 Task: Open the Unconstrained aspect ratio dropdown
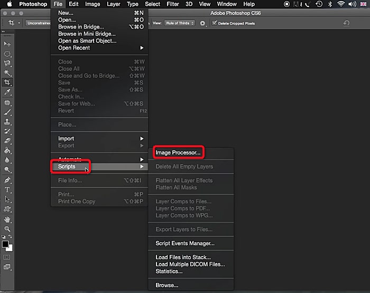click(x=38, y=23)
